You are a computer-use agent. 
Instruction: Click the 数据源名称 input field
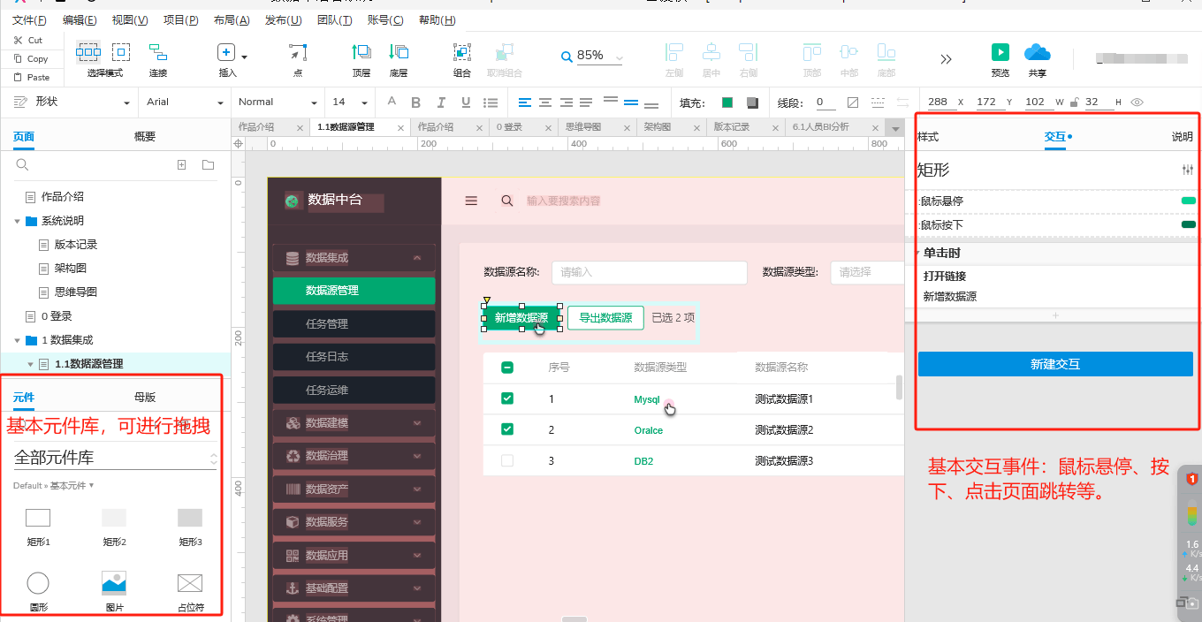pos(649,272)
